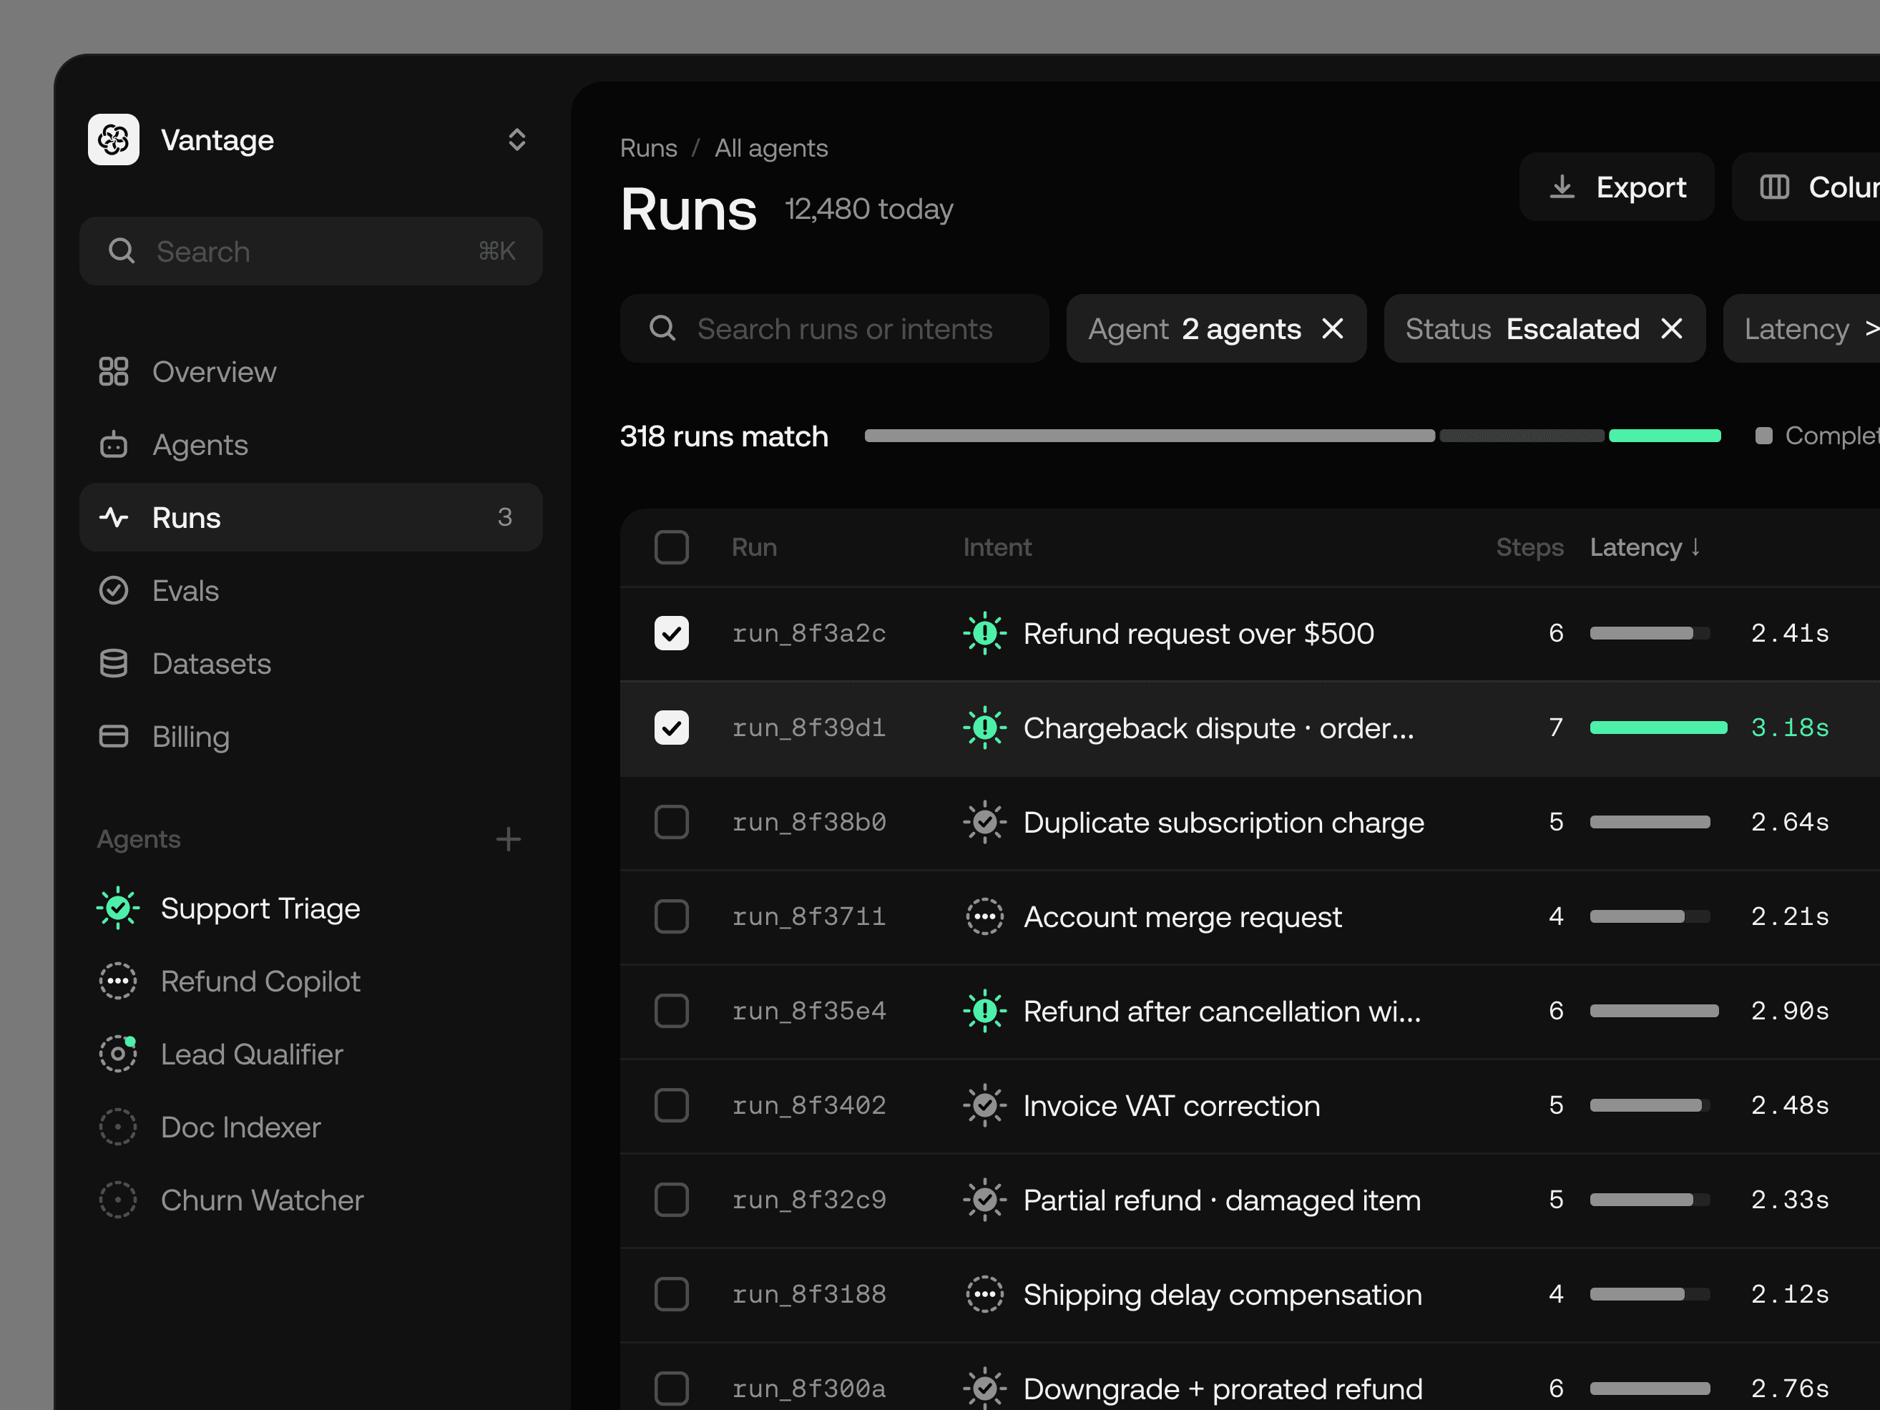
Task: Click the Refund Copilot dotted icon
Action: [118, 981]
